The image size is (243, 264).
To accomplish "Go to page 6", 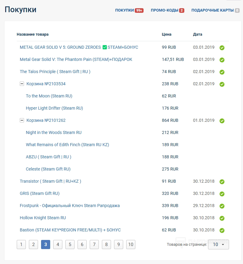I will click(82, 244).
